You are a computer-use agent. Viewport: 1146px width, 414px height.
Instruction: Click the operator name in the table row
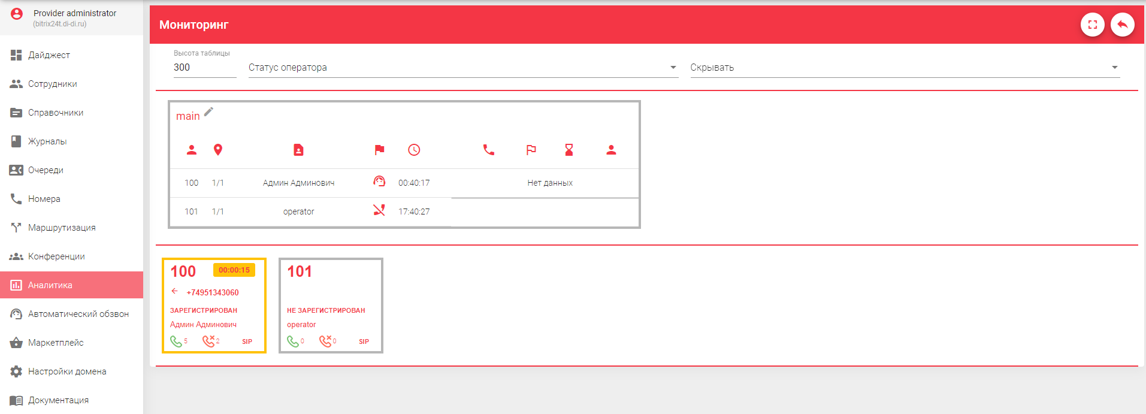coord(298,211)
